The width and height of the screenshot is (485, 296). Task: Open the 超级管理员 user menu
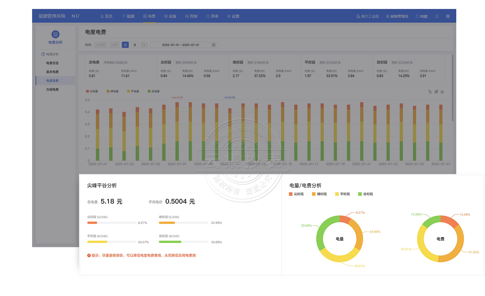click(x=397, y=16)
